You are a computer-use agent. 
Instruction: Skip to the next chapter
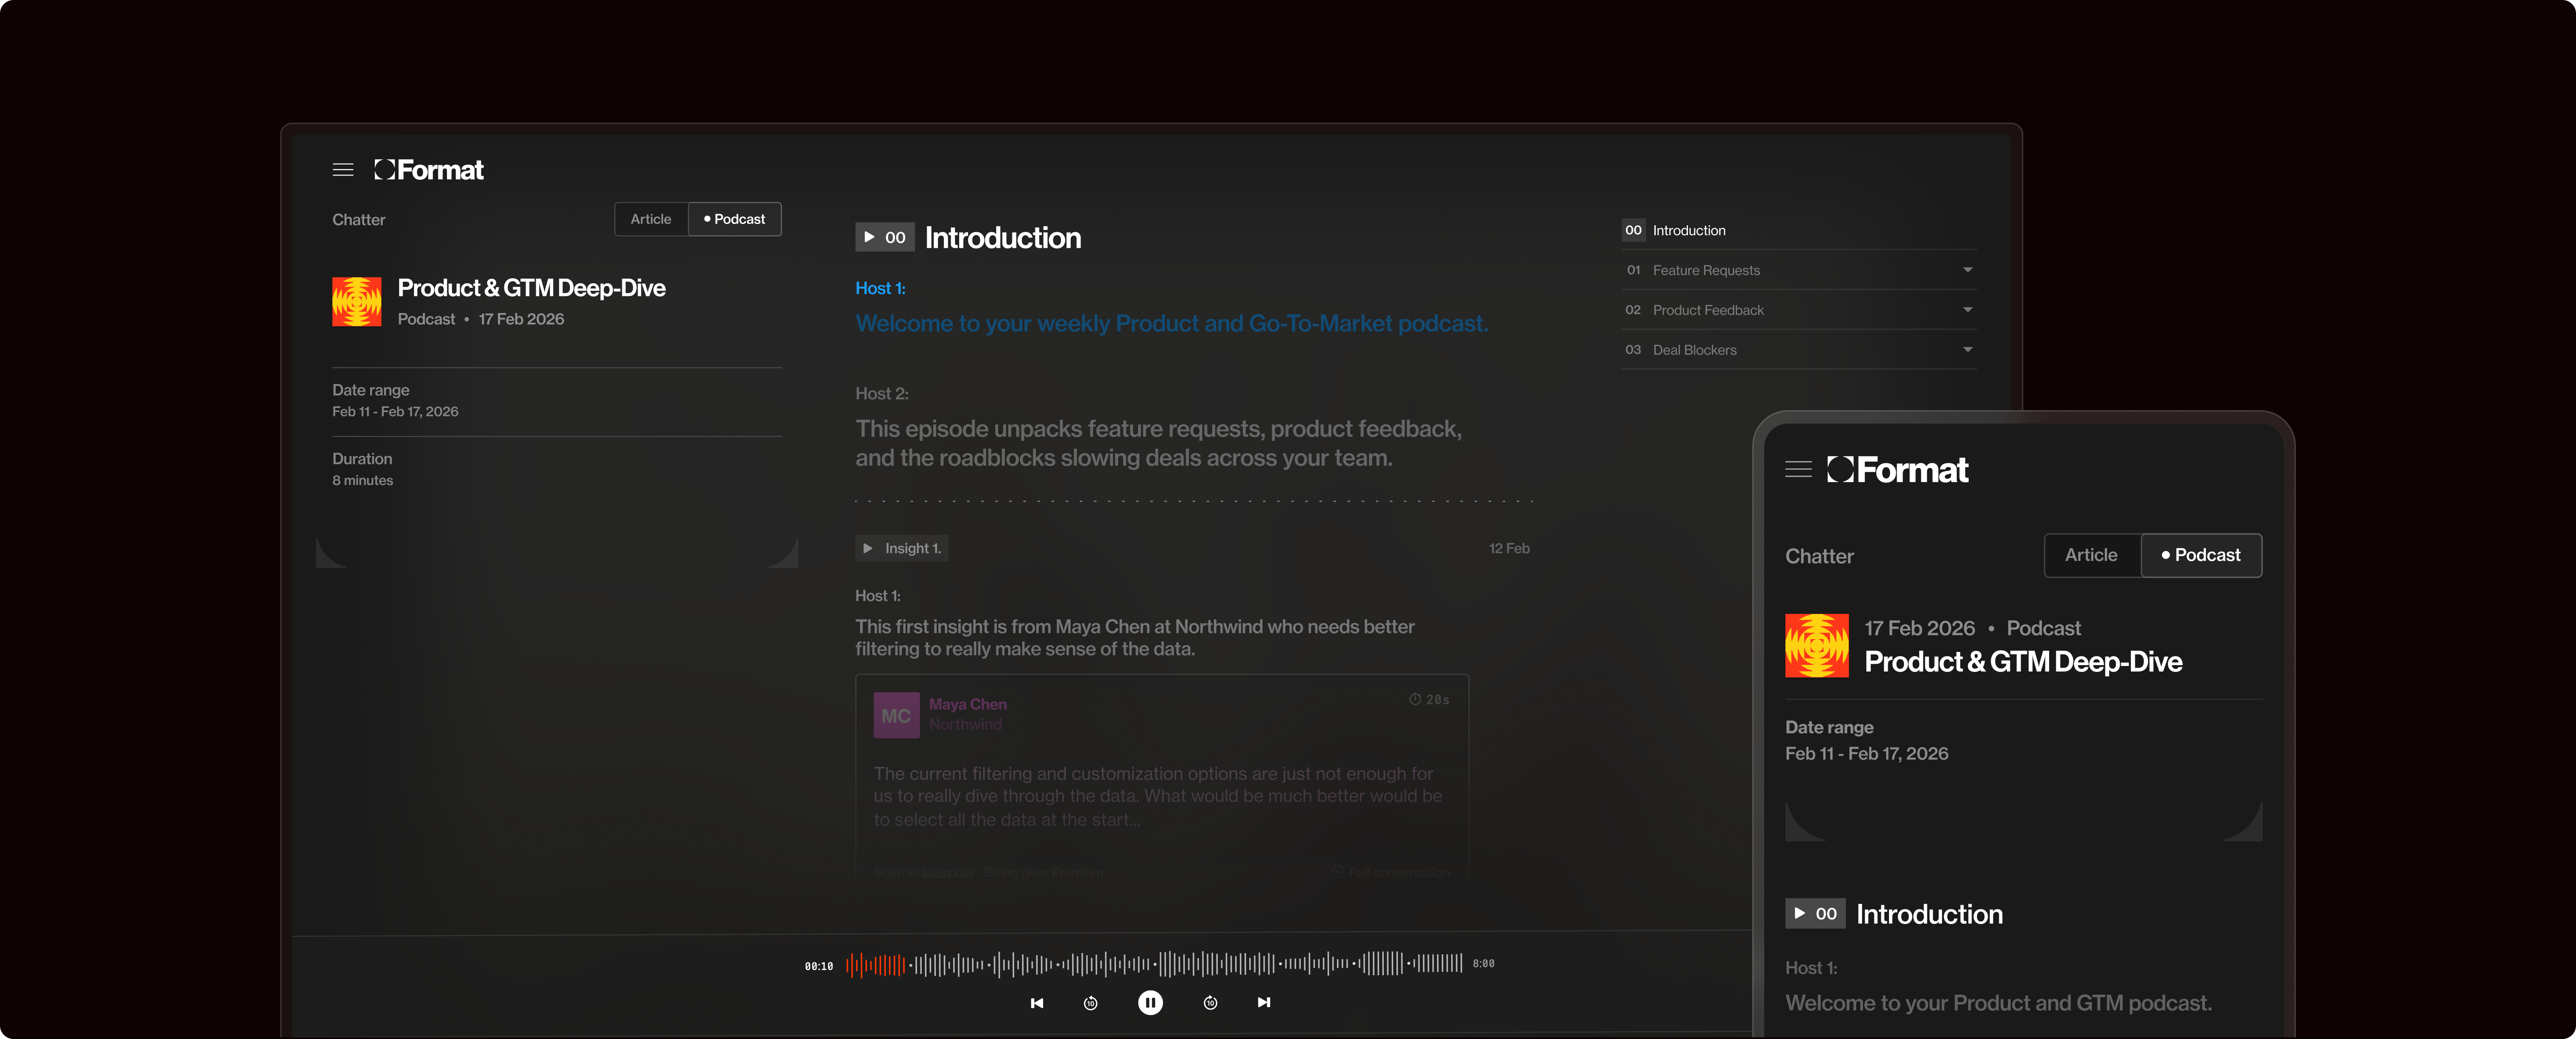point(1263,1003)
